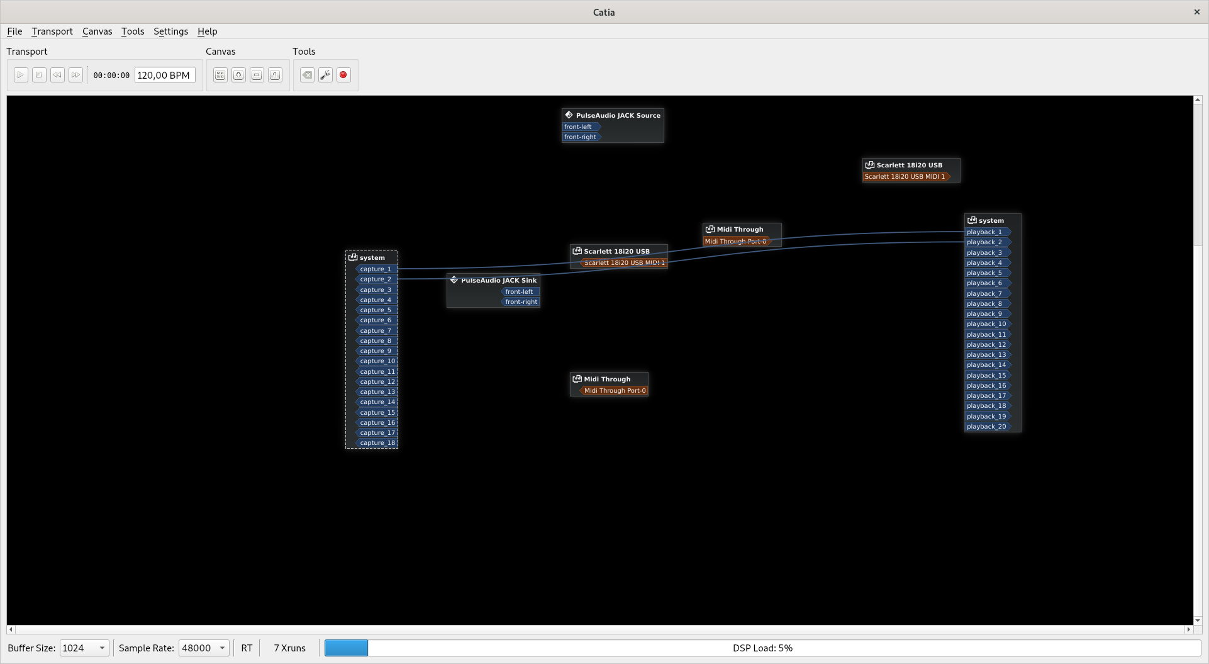
Task: Click the clear Xruns tool icon
Action: [307, 75]
